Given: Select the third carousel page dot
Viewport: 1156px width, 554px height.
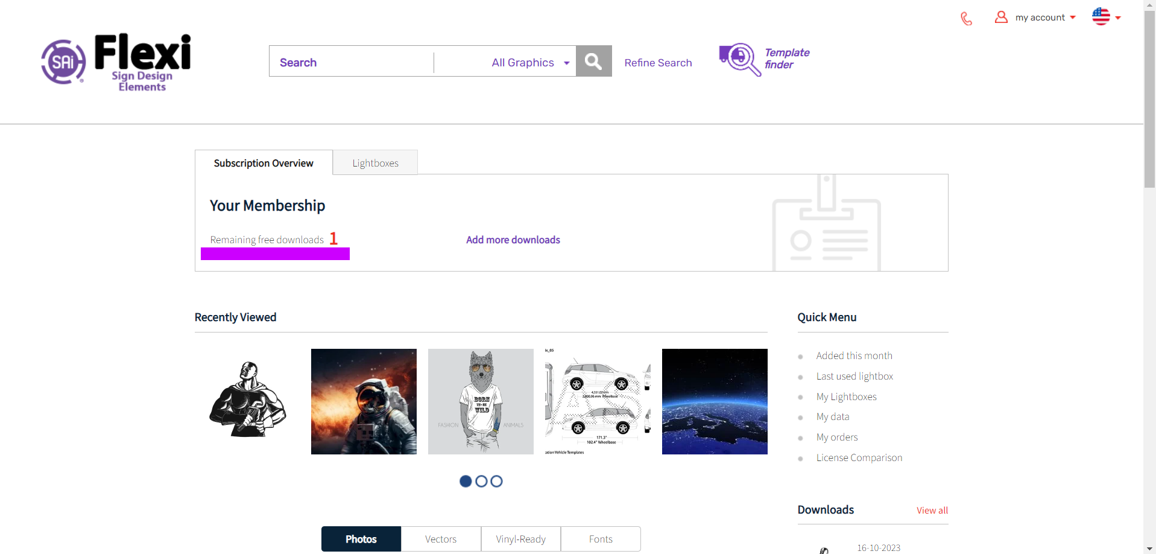Looking at the screenshot, I should (496, 481).
